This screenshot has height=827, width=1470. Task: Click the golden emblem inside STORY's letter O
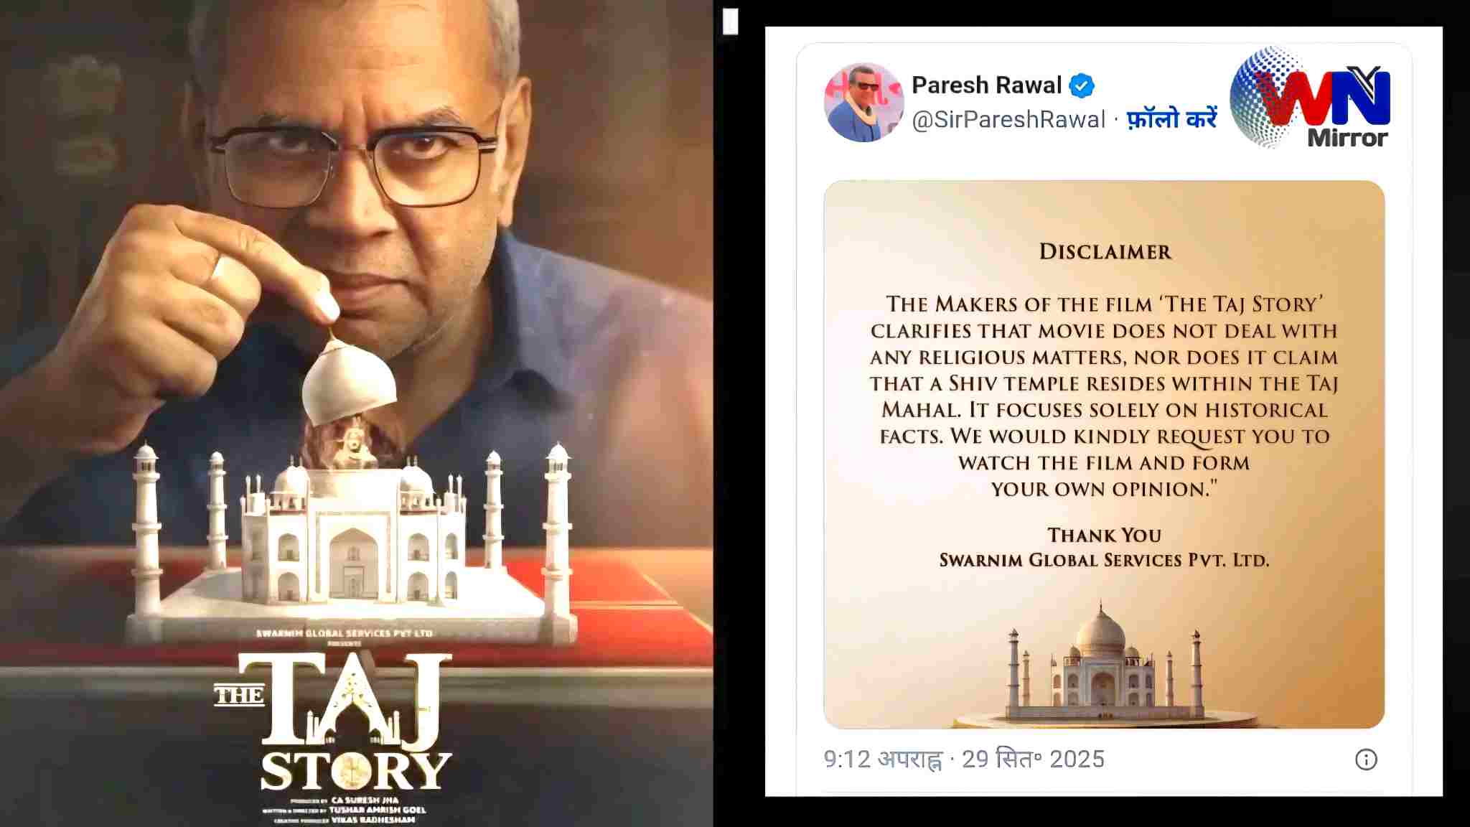tap(352, 770)
